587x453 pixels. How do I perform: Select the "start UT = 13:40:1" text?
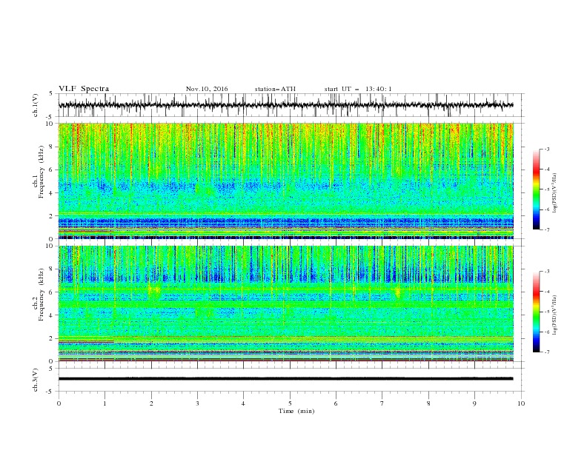pyautogui.click(x=358, y=89)
